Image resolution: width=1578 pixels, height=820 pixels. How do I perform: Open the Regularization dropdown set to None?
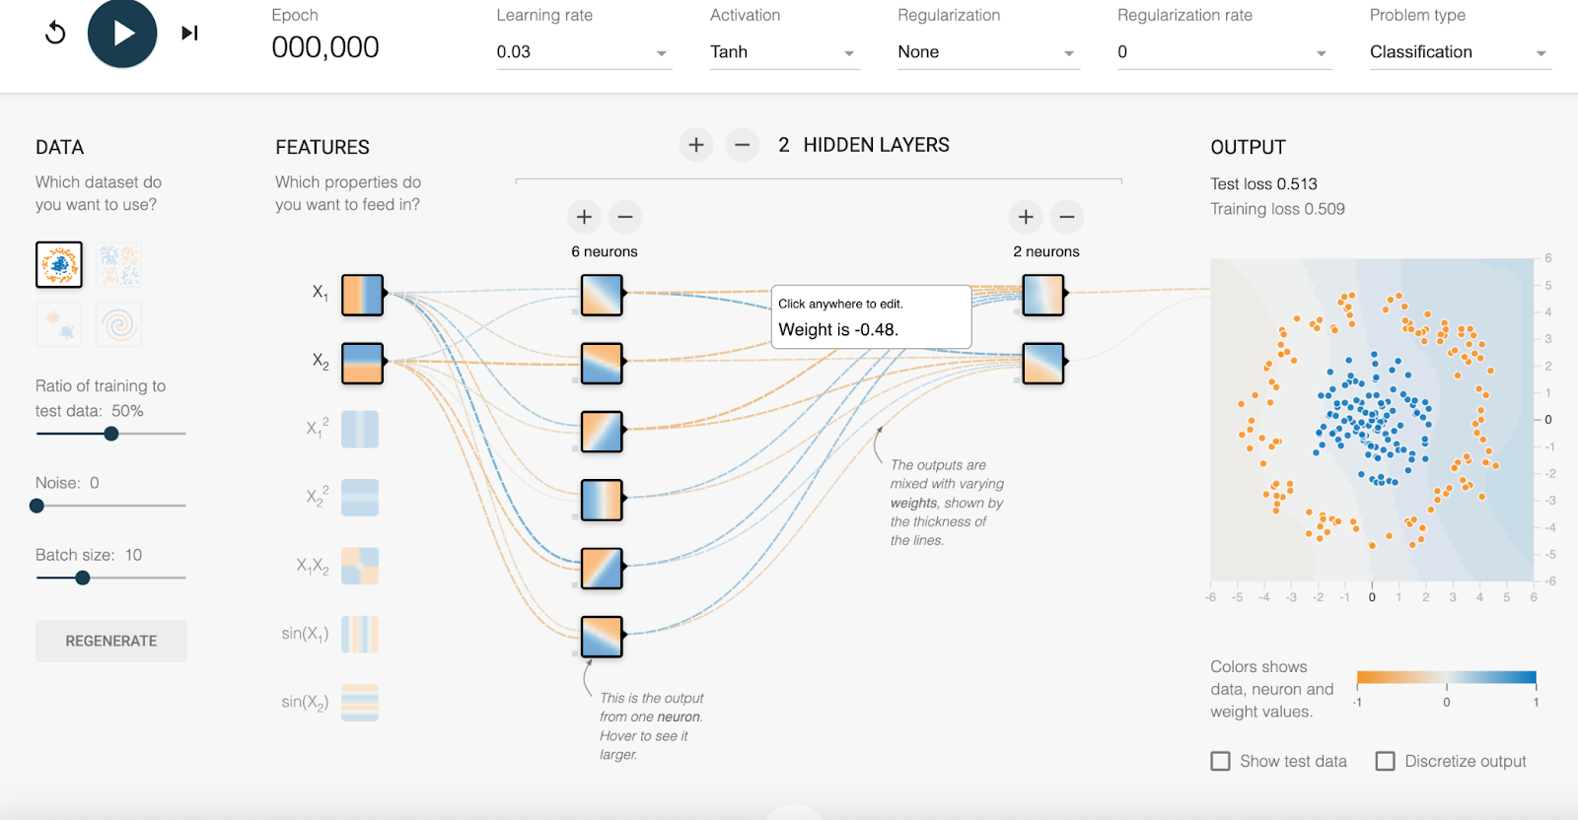[x=986, y=52]
